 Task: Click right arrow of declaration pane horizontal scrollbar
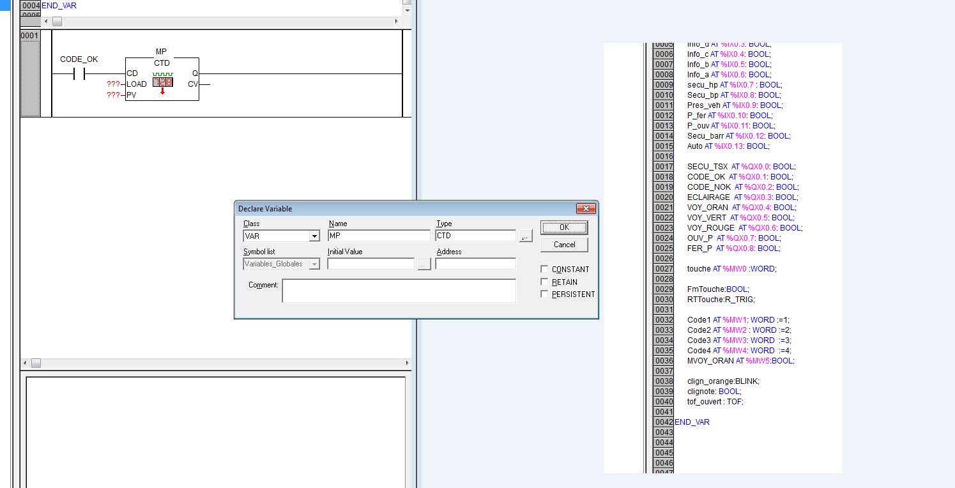[x=396, y=21]
